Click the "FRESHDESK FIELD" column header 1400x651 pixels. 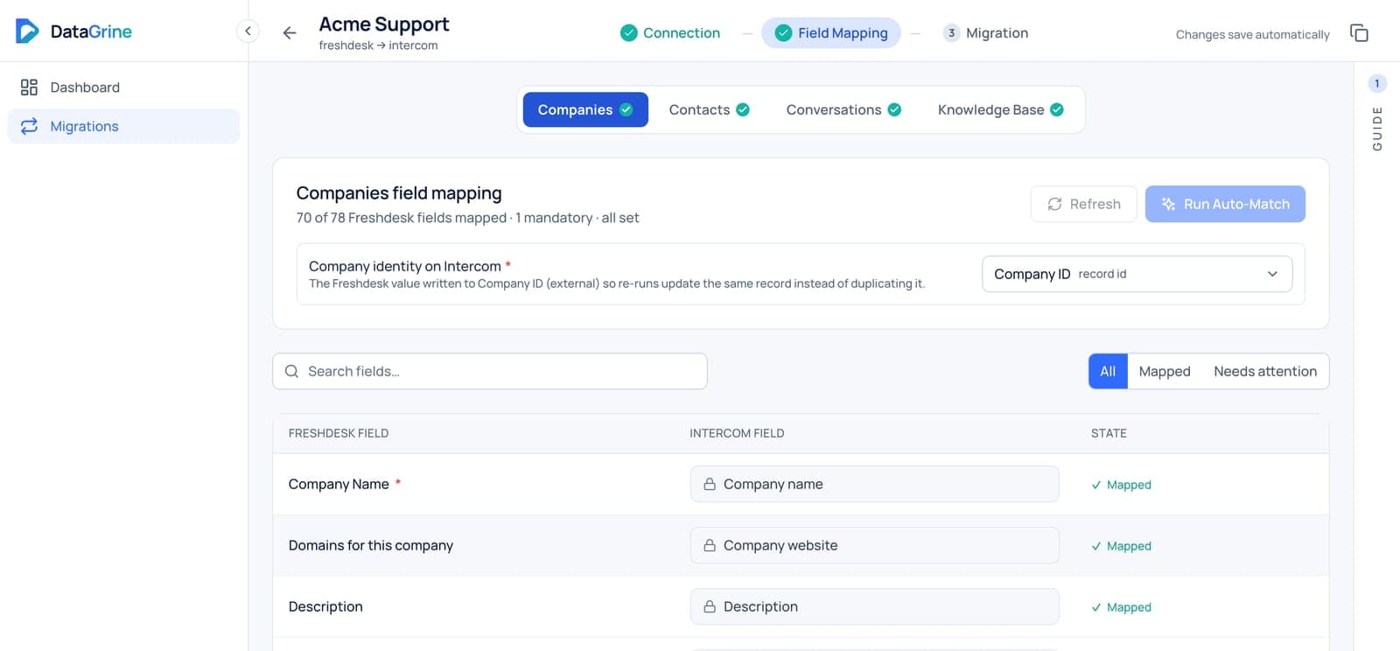coord(339,433)
